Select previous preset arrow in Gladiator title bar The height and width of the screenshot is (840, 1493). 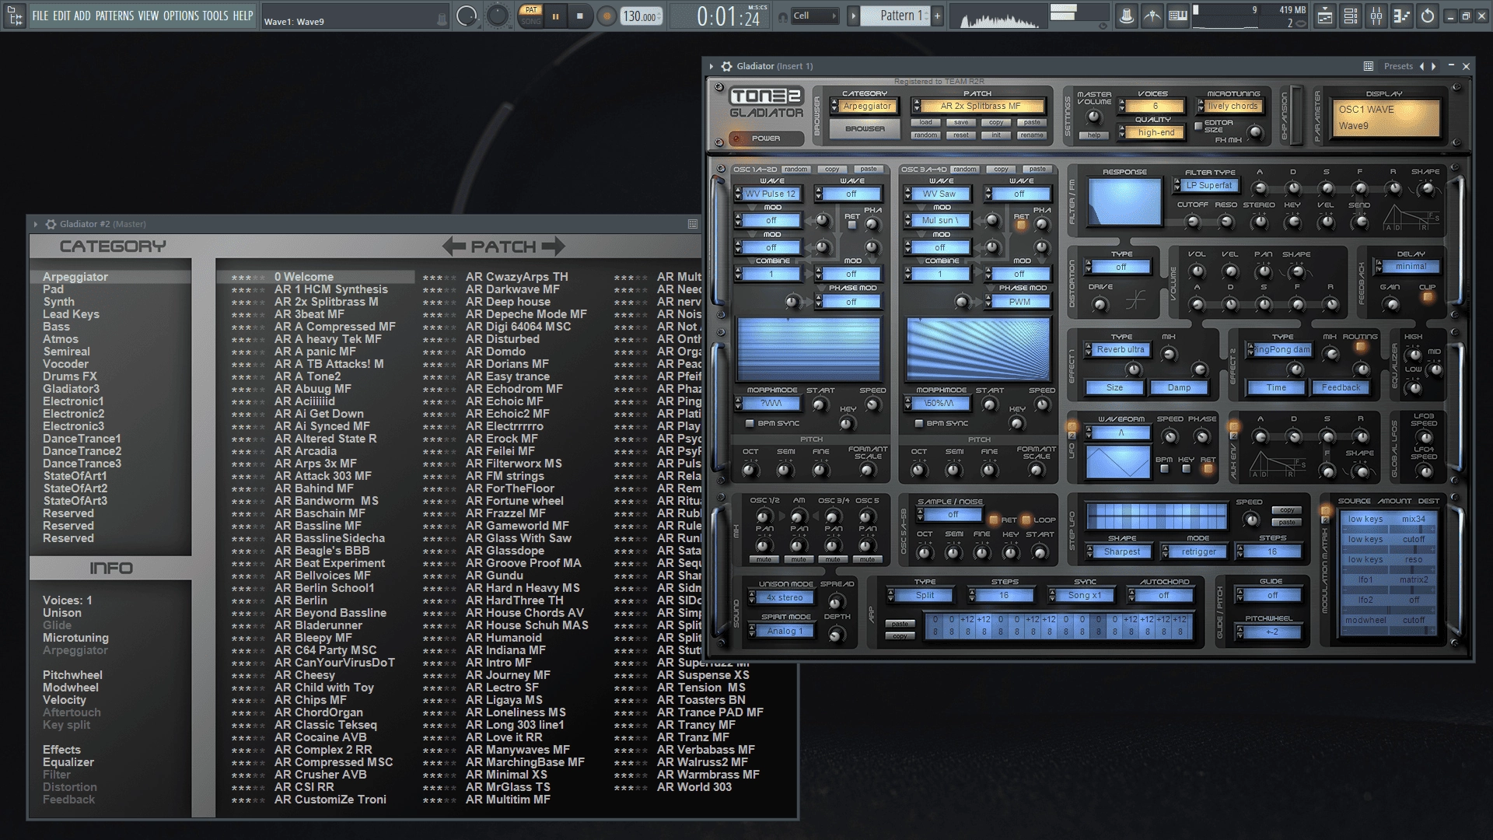[x=1422, y=66]
